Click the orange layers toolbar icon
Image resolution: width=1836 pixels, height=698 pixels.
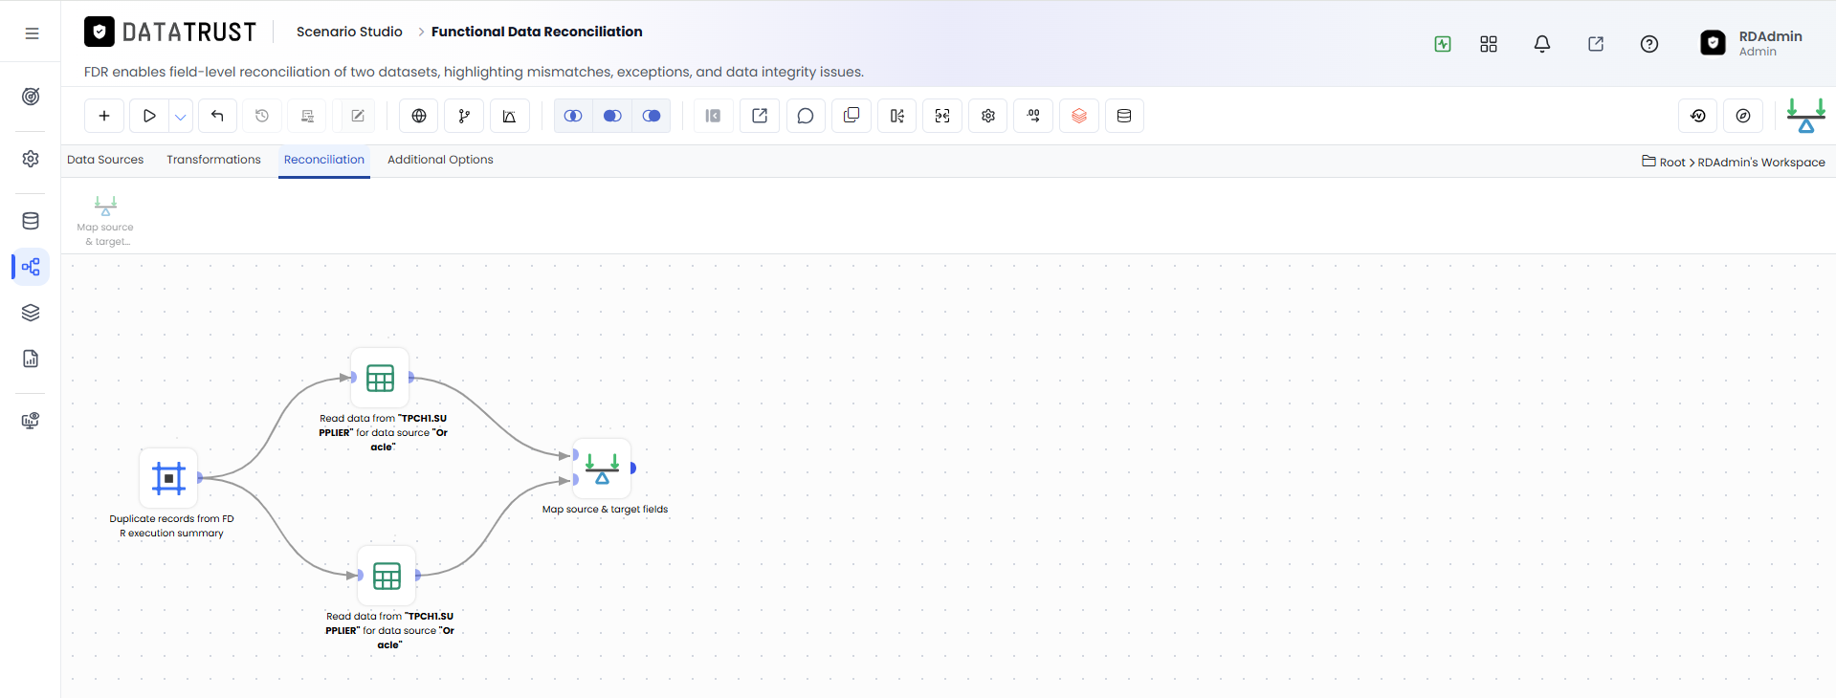pyautogui.click(x=1079, y=116)
